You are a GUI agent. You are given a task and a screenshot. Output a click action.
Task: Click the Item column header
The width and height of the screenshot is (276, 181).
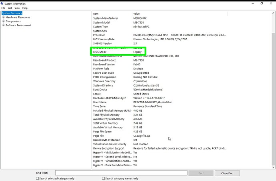(x=112, y=14)
